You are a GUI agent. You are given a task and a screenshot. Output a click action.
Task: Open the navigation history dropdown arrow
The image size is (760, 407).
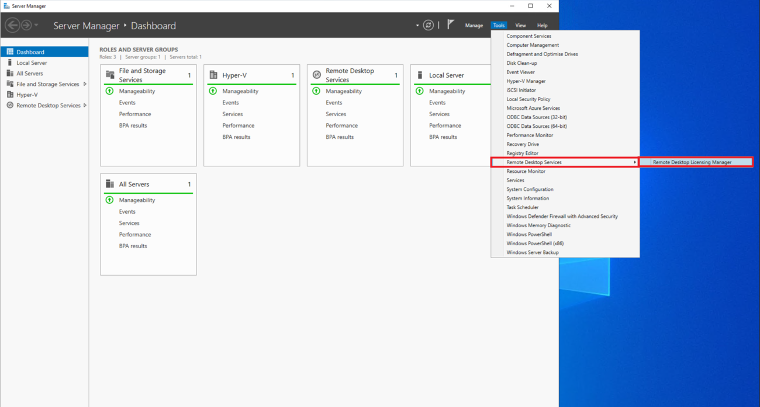pos(36,25)
